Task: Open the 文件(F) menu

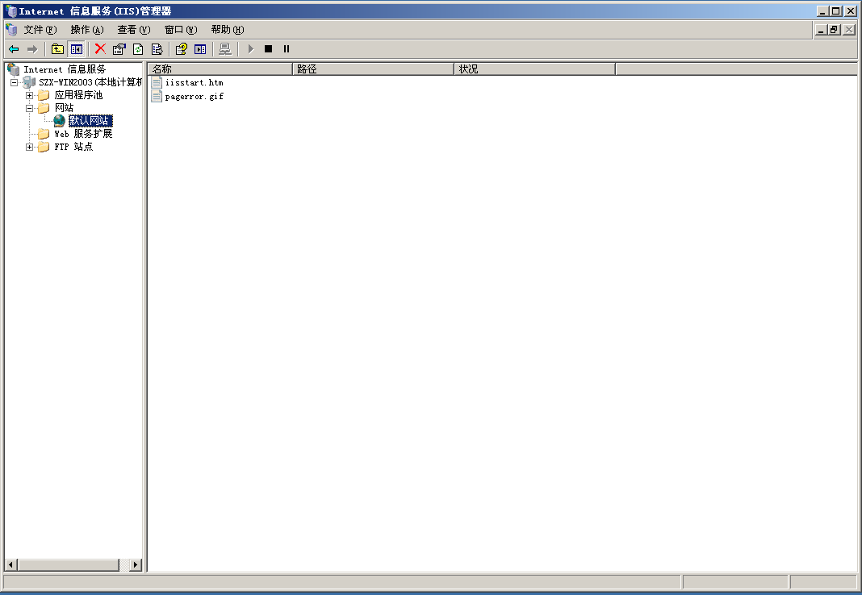Action: click(x=40, y=30)
